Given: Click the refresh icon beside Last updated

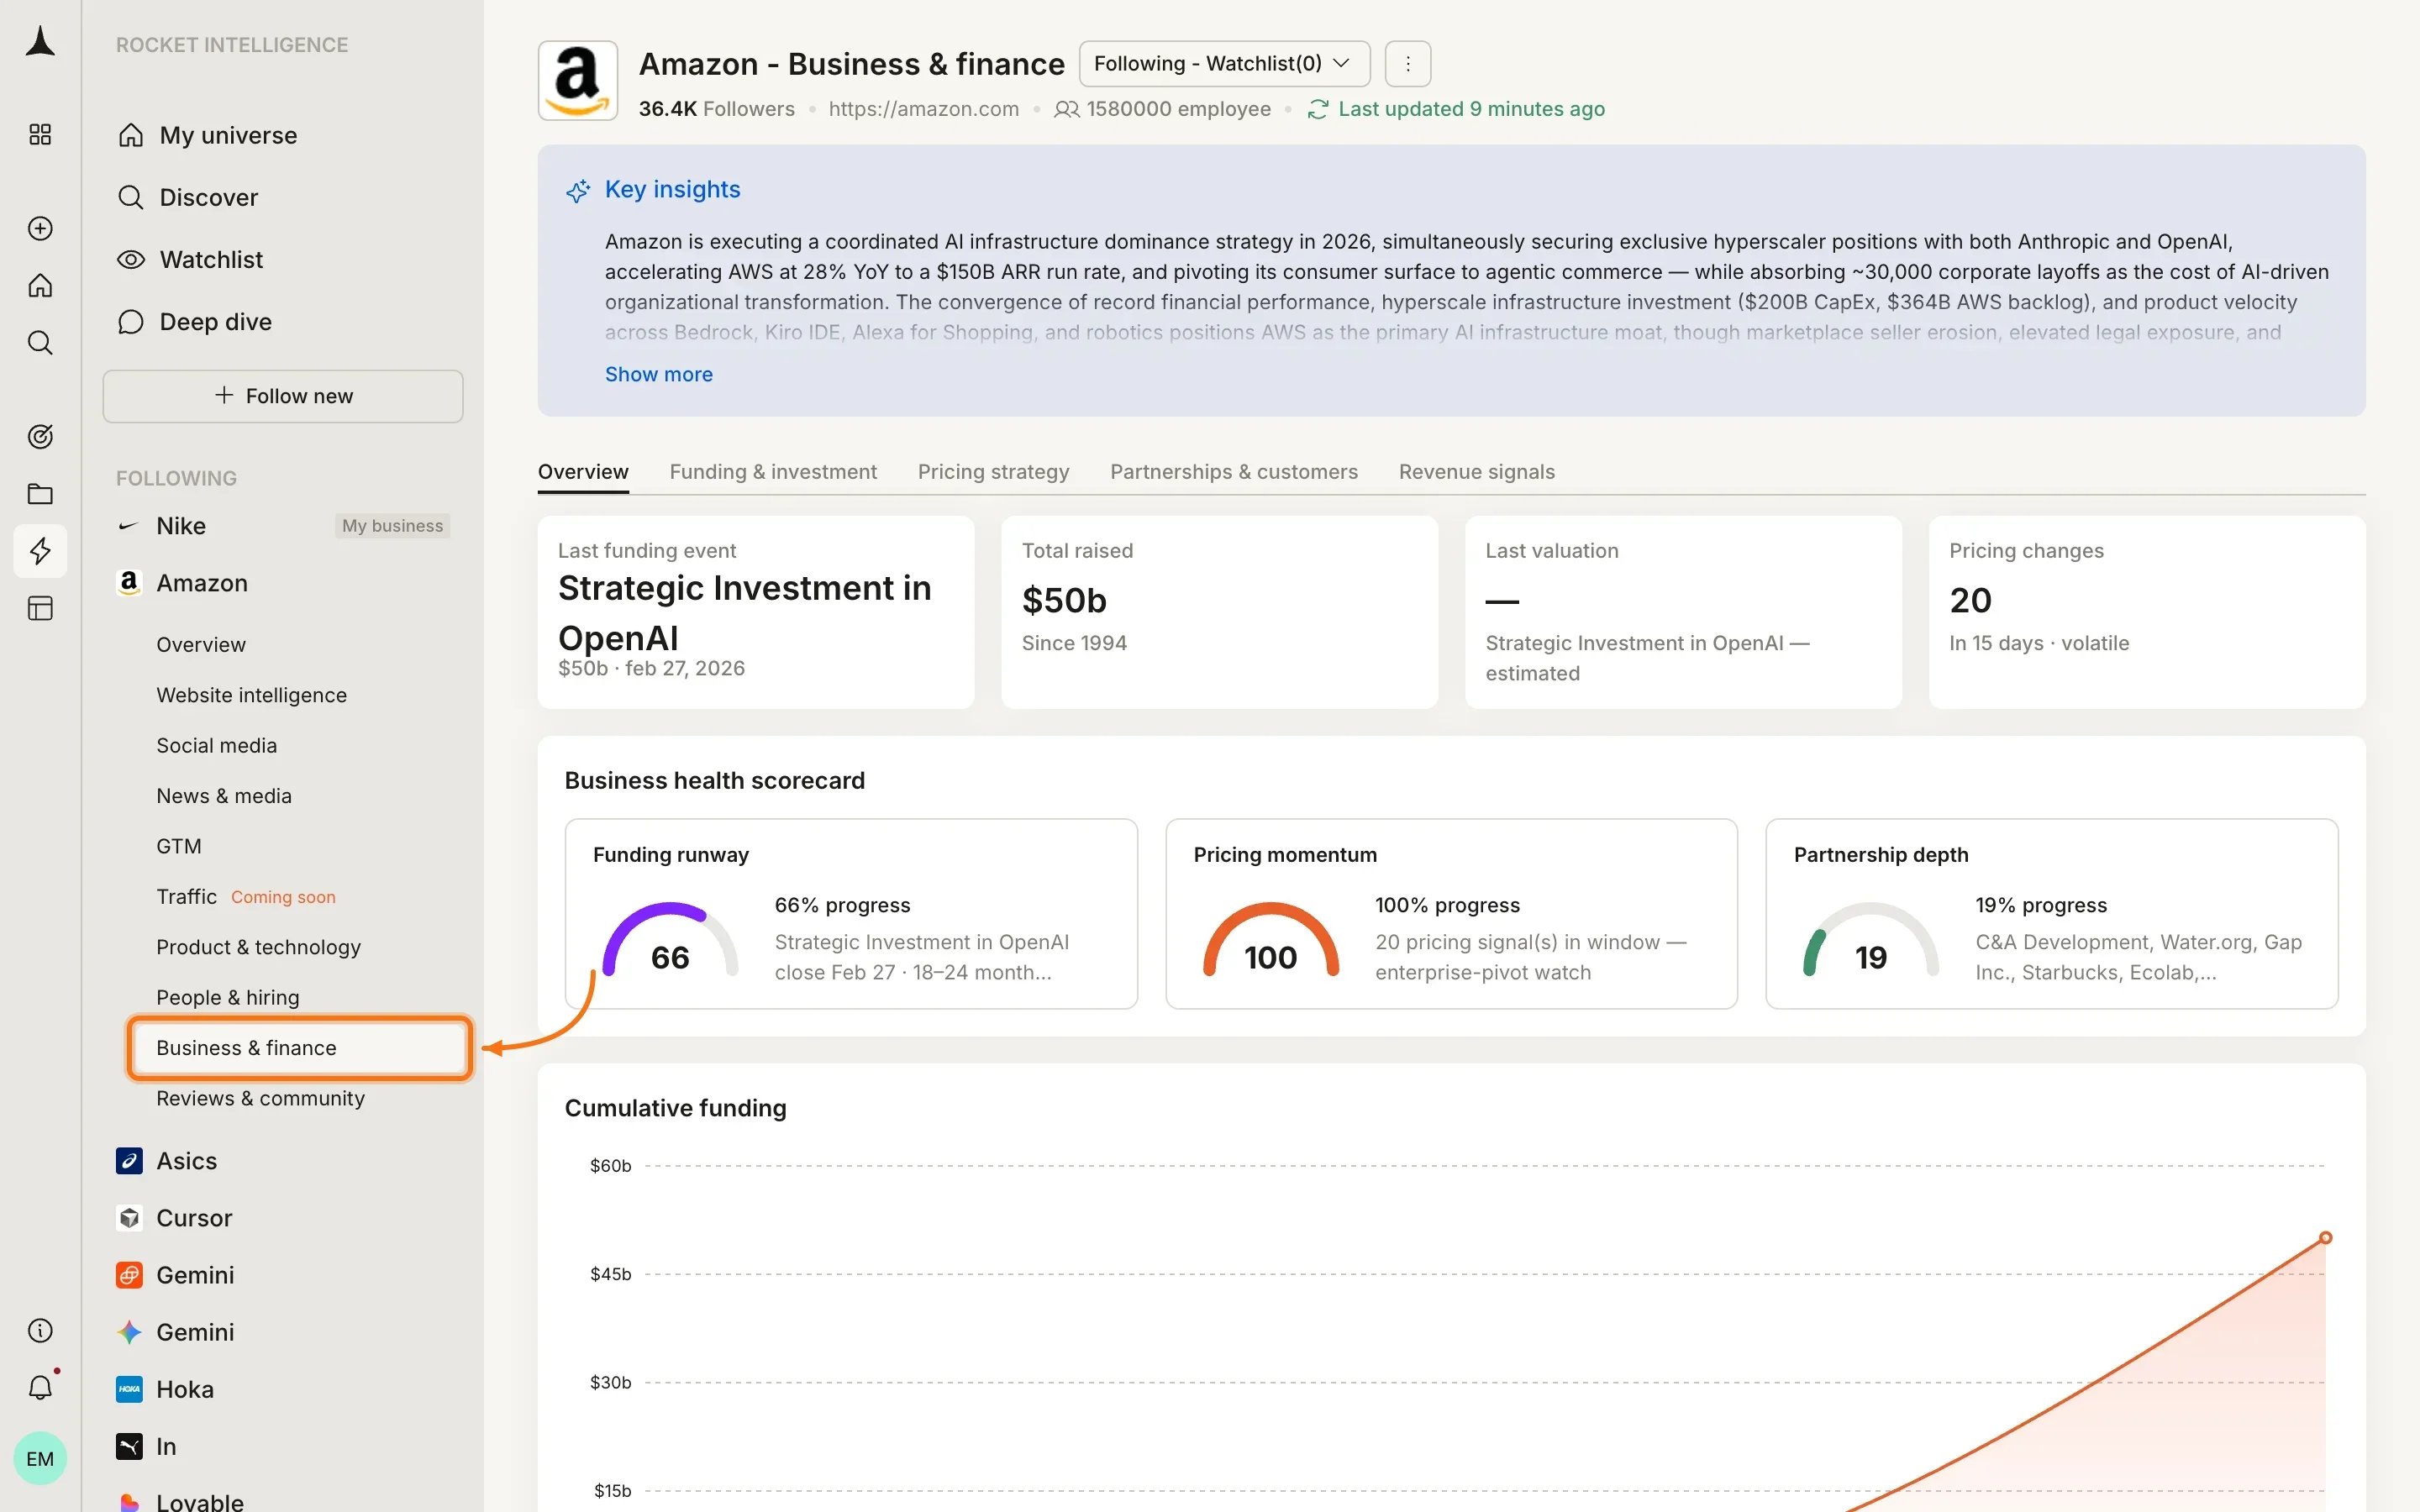Looking at the screenshot, I should click(1318, 109).
